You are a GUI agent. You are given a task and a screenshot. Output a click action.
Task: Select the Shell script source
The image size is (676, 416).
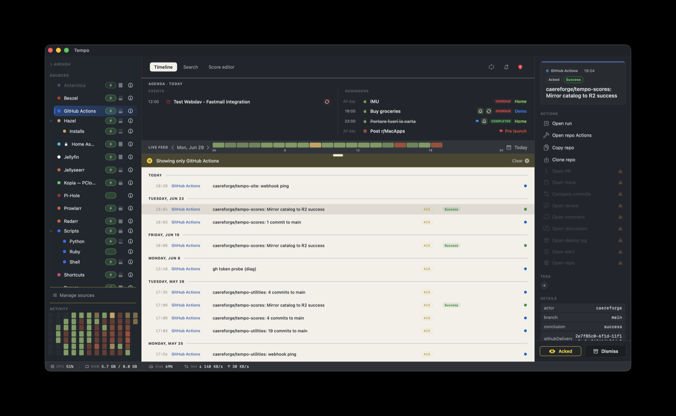75,262
